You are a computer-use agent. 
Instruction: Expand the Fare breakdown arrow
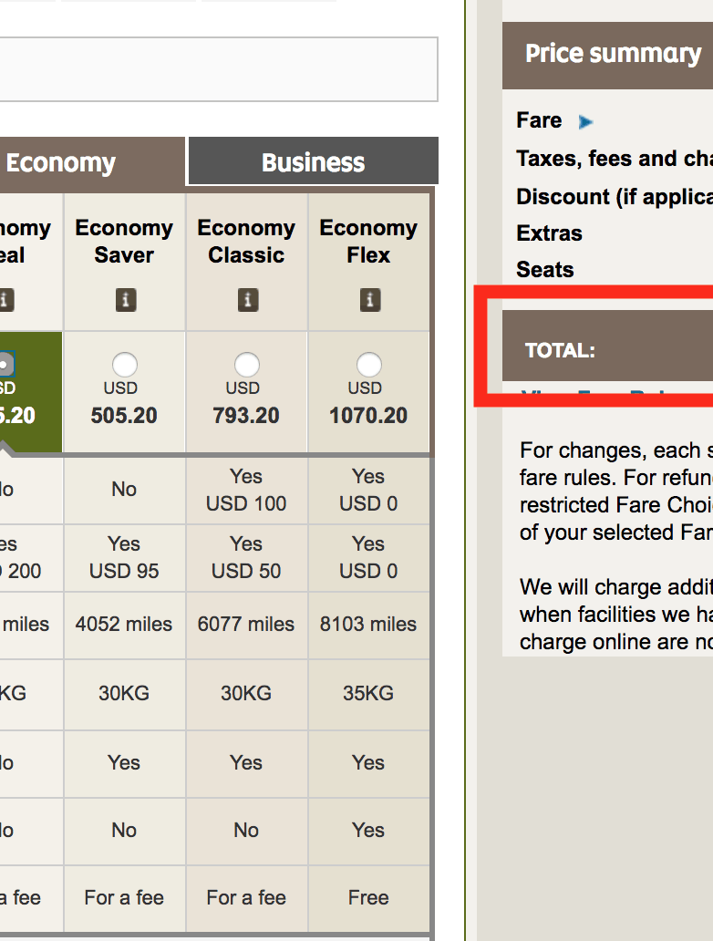pos(585,121)
